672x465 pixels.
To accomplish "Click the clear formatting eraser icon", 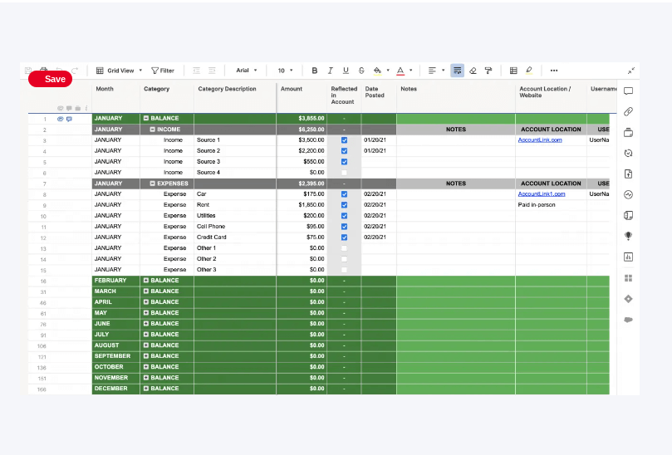I will pos(473,71).
